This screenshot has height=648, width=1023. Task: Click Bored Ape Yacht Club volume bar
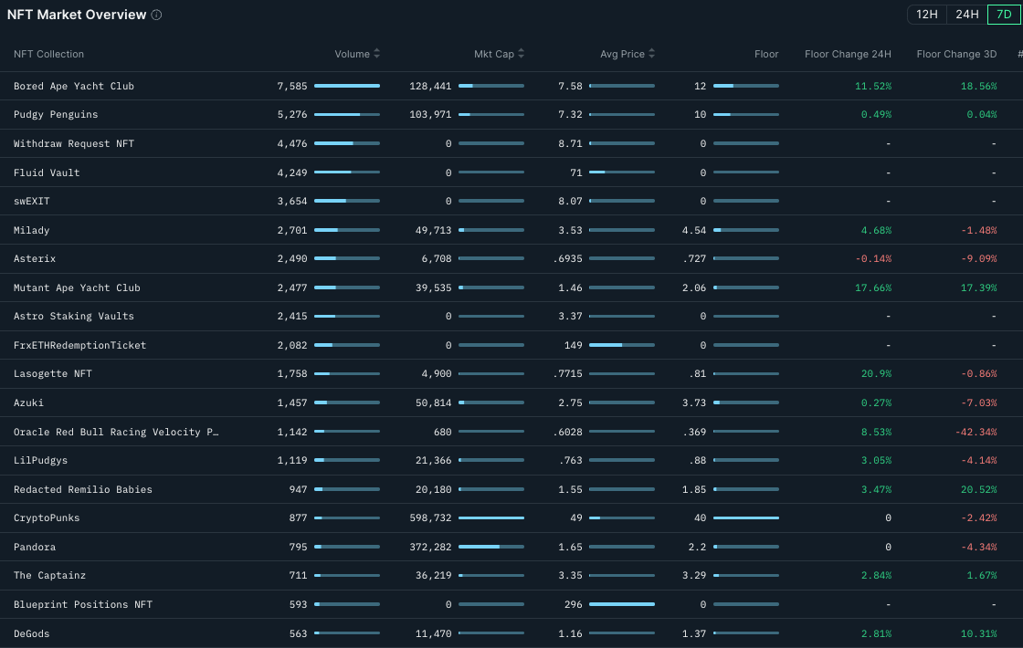pyautogui.click(x=347, y=86)
